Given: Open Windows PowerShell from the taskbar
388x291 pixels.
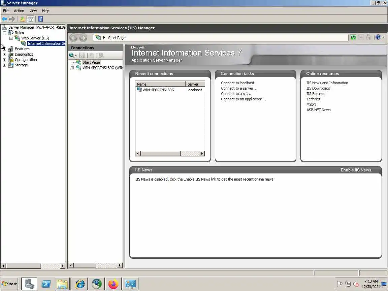Looking at the screenshot, I should click(x=46, y=284).
